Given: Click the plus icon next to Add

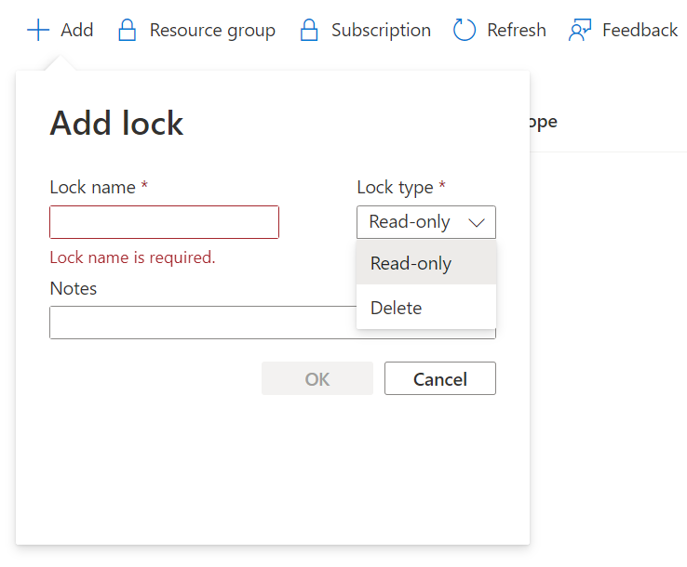Looking at the screenshot, I should pos(38,30).
